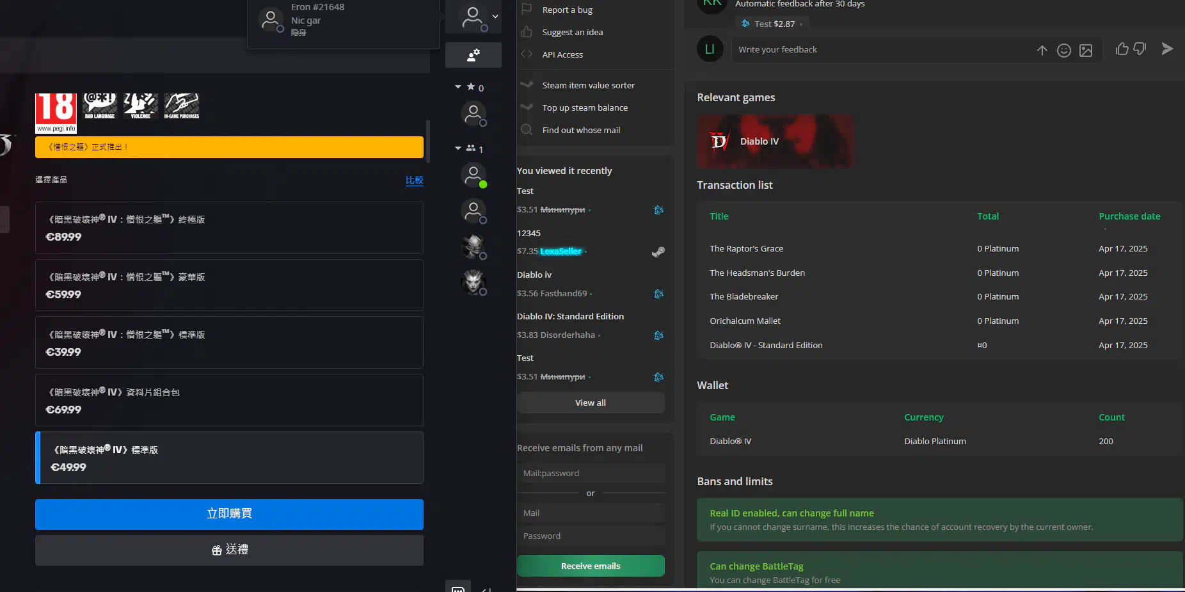The width and height of the screenshot is (1185, 592).
Task: Select the €69.99 資料片組合包 bundle
Action: [x=229, y=400]
